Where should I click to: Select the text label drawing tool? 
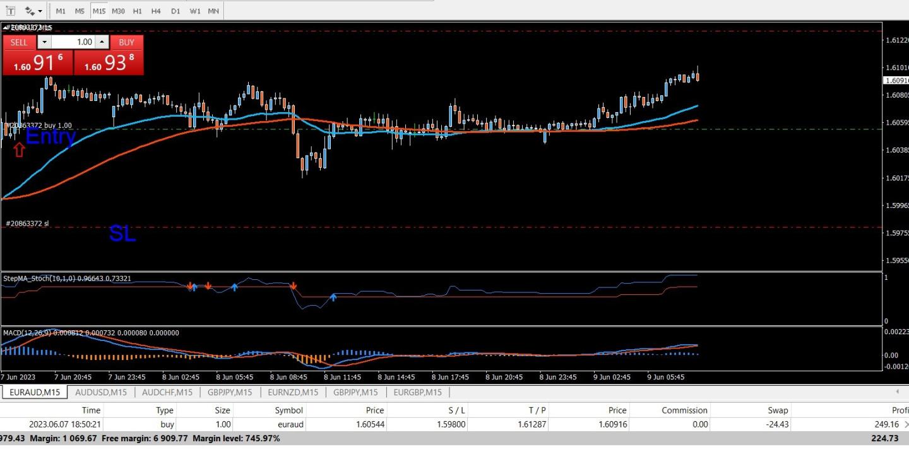click(x=11, y=11)
